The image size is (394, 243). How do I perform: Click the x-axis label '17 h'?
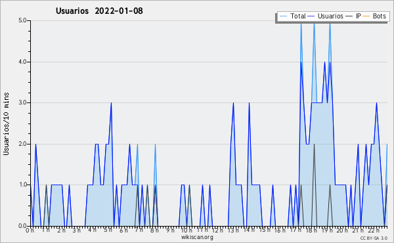tap(295, 230)
